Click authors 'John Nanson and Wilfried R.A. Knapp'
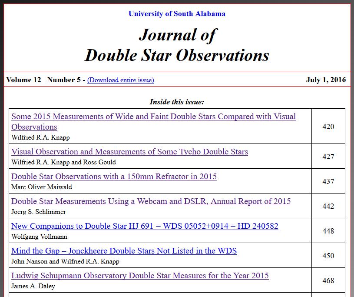 tap(65, 261)
